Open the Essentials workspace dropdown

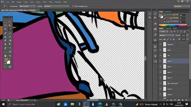tap(182, 6)
